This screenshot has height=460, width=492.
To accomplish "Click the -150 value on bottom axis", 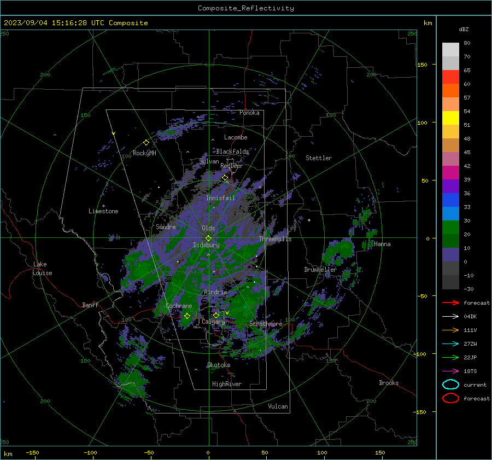I will coord(32,453).
